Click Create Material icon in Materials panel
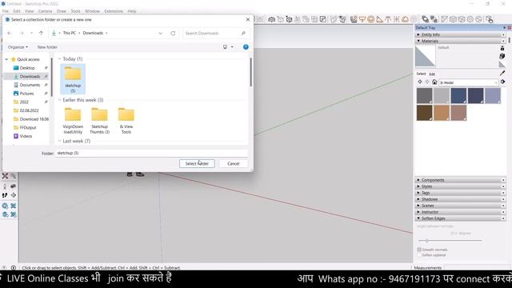 pos(502,56)
